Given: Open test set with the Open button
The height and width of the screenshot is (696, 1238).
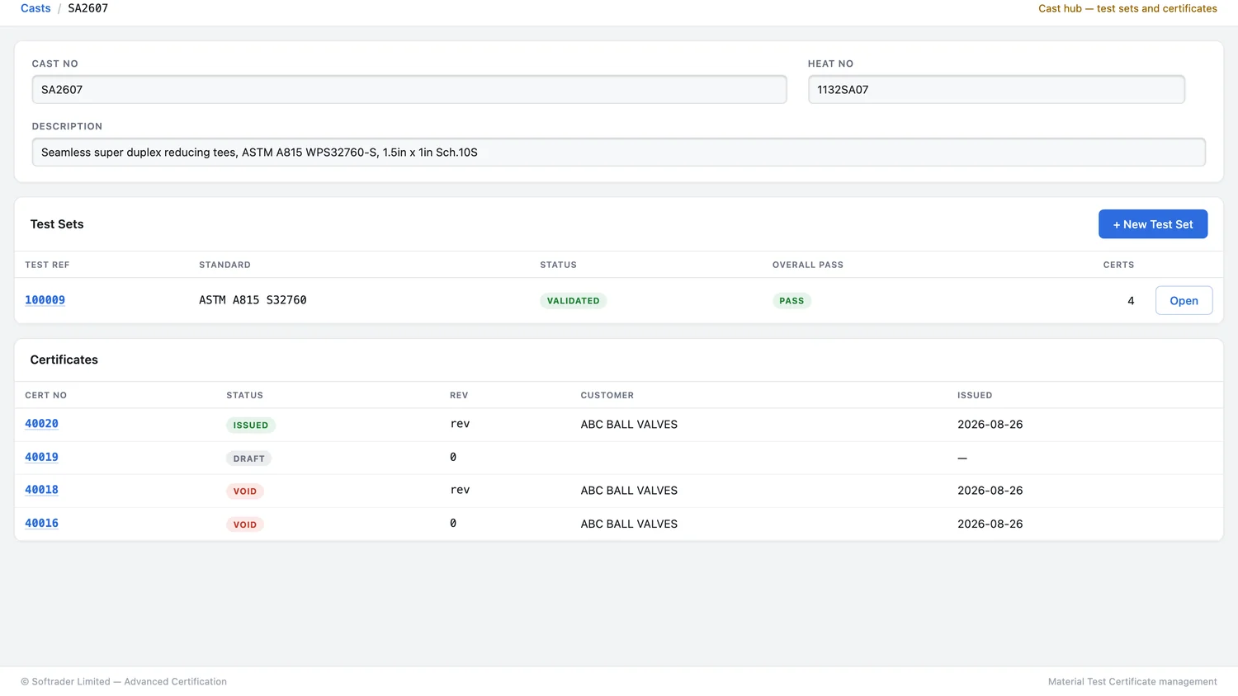Looking at the screenshot, I should click(1184, 301).
